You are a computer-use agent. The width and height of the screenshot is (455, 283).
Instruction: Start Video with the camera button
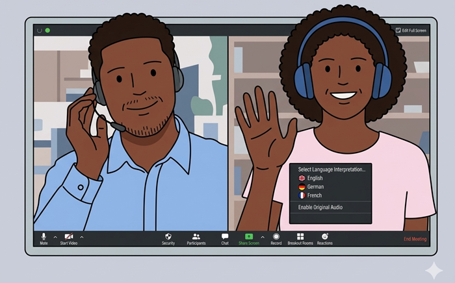click(69, 238)
